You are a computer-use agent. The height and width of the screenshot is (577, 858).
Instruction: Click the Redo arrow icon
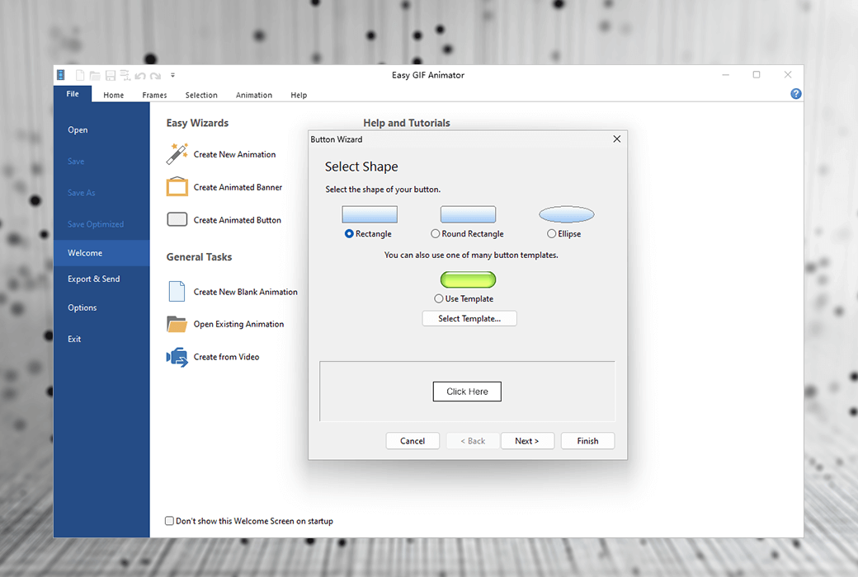click(x=155, y=76)
